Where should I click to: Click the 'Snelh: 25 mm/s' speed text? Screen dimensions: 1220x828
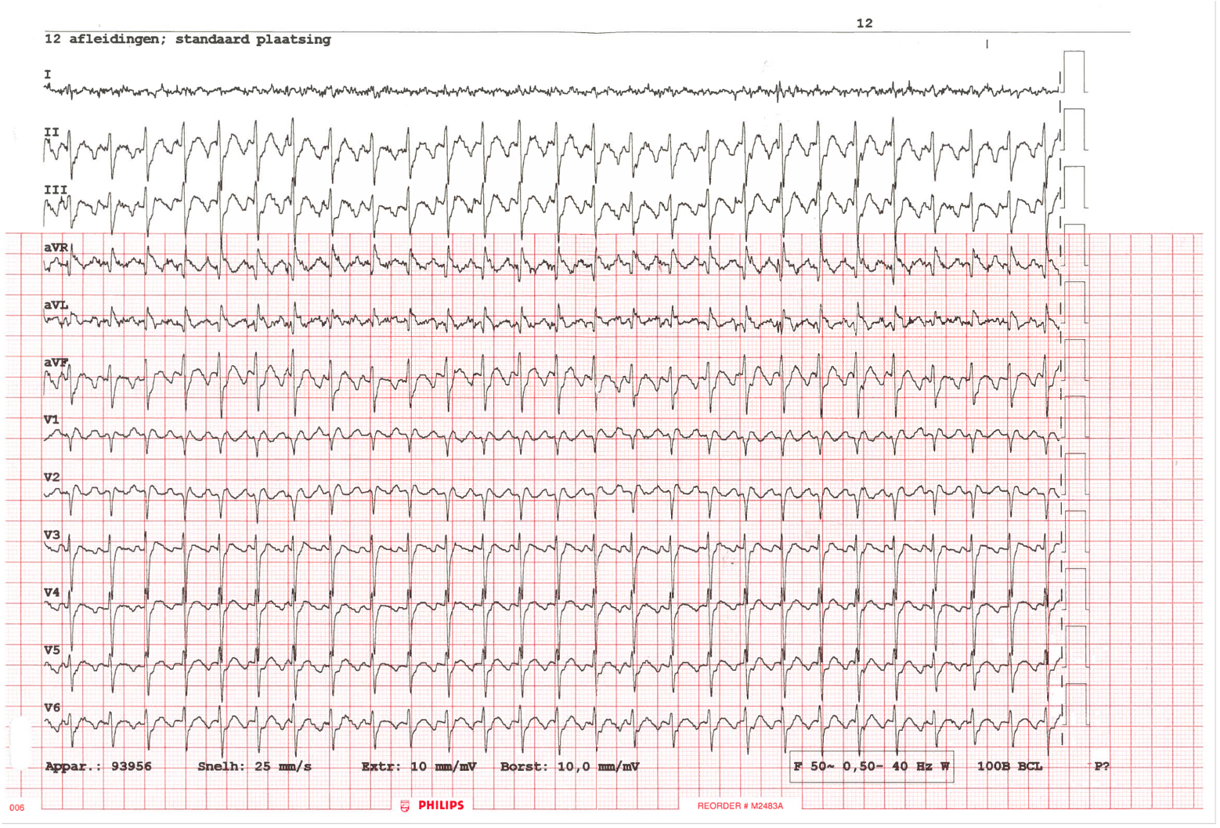[254, 766]
